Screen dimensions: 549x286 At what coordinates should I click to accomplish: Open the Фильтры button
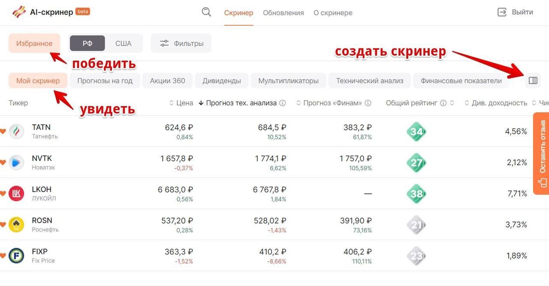tap(181, 43)
